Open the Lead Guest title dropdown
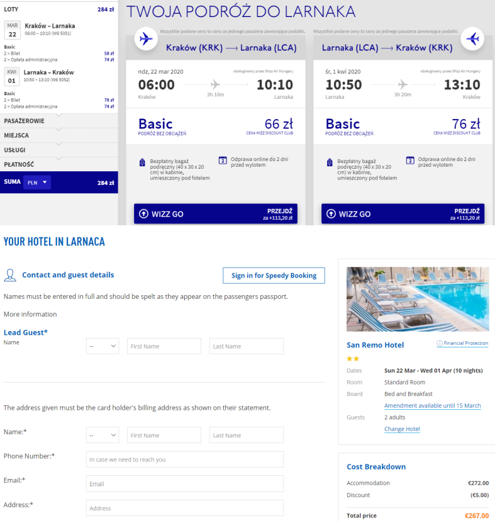The width and height of the screenshot is (495, 523). pyautogui.click(x=103, y=346)
